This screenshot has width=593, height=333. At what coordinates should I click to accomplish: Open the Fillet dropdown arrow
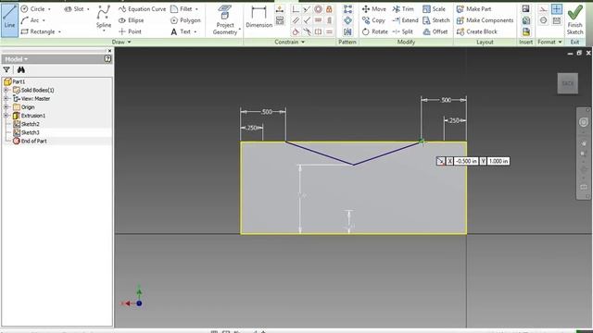(196, 9)
